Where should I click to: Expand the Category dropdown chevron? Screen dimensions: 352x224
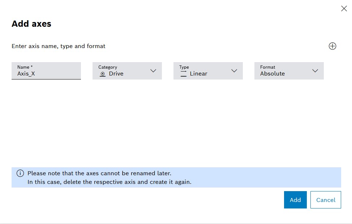coord(153,71)
